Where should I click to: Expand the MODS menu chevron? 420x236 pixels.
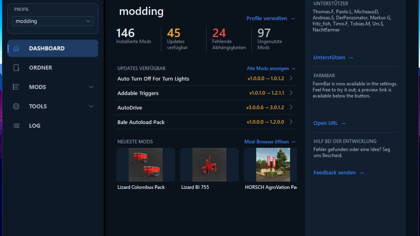(x=91, y=87)
